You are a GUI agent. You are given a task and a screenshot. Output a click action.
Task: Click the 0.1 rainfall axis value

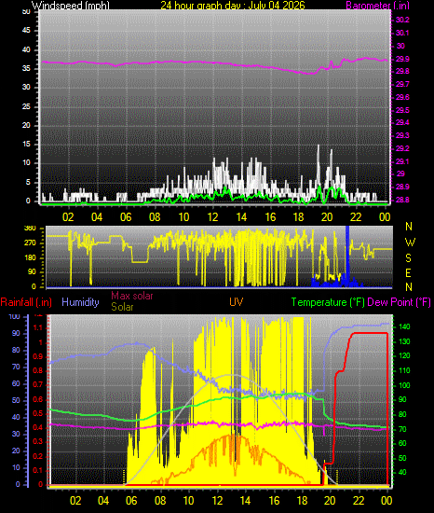pos(38,470)
